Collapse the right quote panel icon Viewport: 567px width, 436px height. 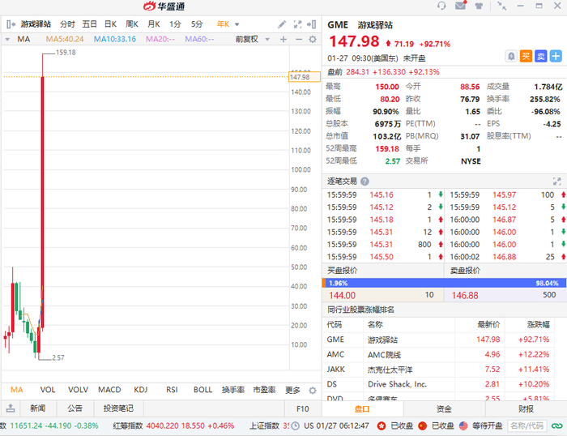pos(311,24)
